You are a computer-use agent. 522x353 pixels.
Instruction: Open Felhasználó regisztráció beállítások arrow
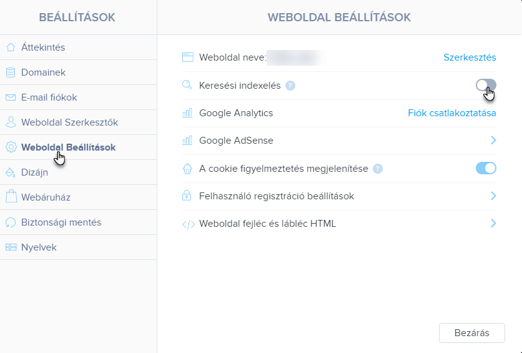(493, 196)
